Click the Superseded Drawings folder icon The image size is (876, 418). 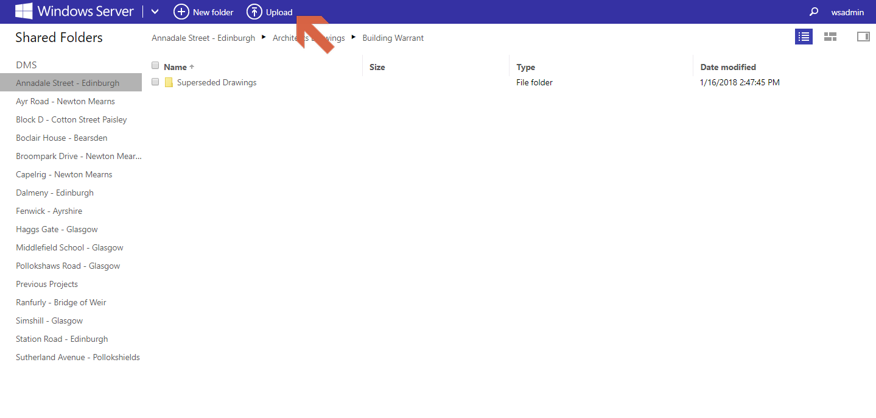coord(169,82)
